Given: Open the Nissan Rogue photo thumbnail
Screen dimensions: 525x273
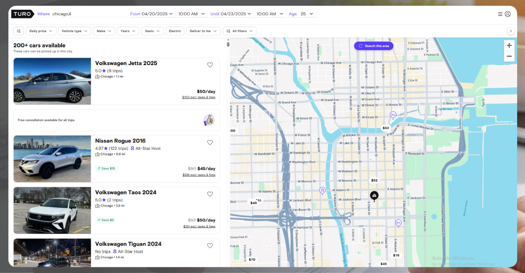Looking at the screenshot, I should click(52, 159).
